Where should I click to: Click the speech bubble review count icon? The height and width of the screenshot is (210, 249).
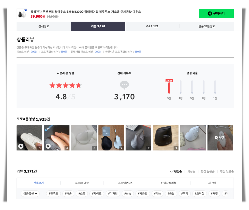point(124,85)
